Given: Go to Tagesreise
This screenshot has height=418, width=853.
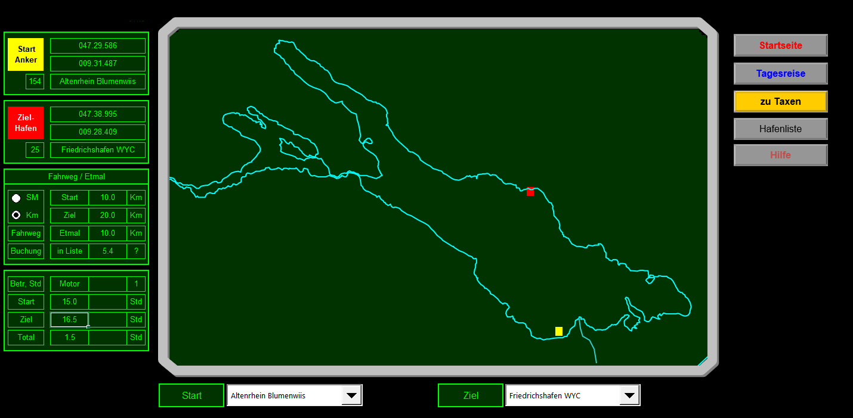Looking at the screenshot, I should point(780,74).
